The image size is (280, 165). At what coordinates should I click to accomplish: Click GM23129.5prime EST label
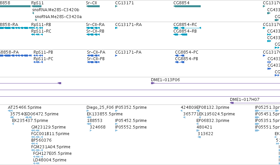(49, 127)
